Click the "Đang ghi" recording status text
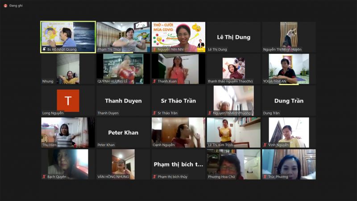Viewport: 357px width, 201px height. 17,5
